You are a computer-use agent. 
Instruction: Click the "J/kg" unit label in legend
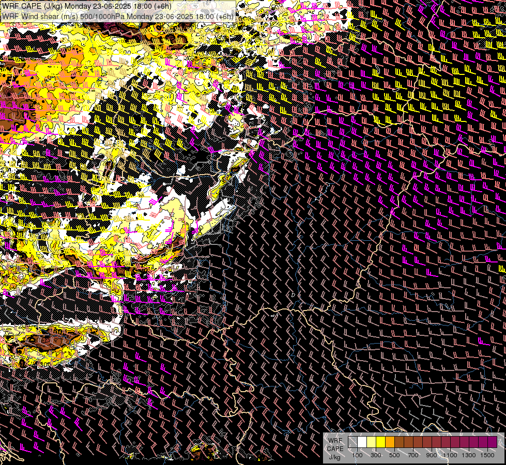(x=334, y=457)
